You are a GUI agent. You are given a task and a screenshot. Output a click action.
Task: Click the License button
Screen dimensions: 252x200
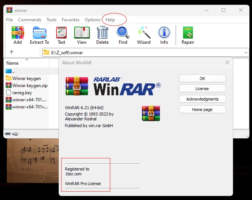tap(202, 89)
